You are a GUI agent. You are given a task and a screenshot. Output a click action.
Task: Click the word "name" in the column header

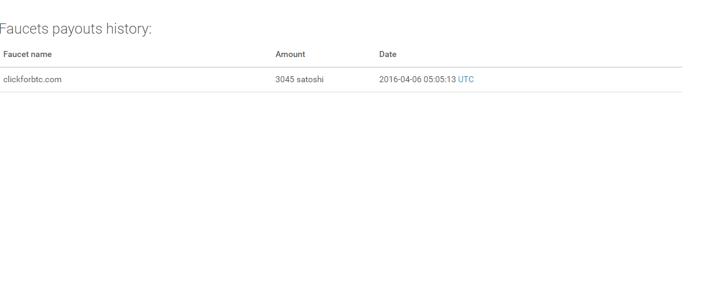(41, 55)
